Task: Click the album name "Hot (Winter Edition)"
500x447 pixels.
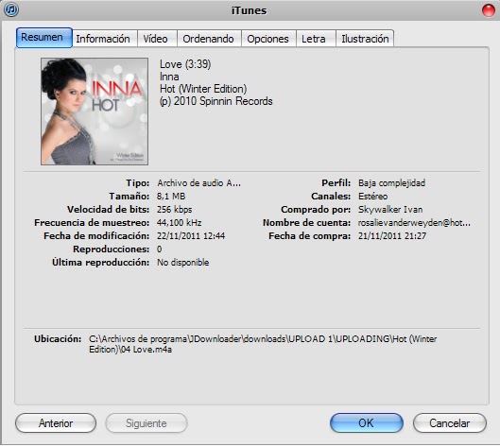Action: point(203,89)
